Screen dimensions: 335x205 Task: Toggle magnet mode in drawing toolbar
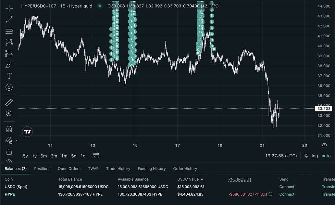tap(9, 129)
